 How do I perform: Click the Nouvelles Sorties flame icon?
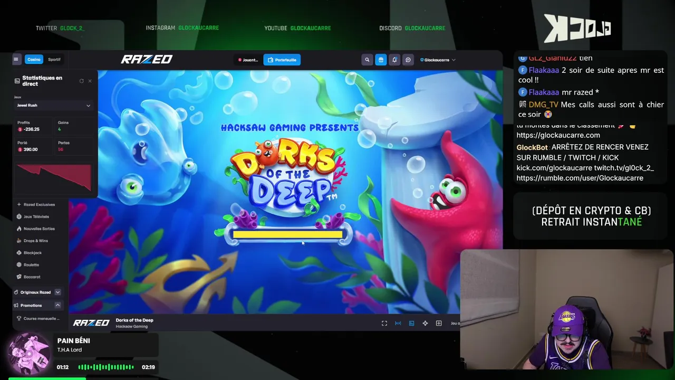point(19,229)
